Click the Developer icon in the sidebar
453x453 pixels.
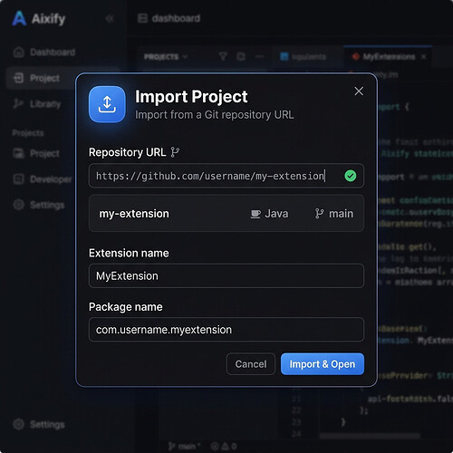point(18,179)
